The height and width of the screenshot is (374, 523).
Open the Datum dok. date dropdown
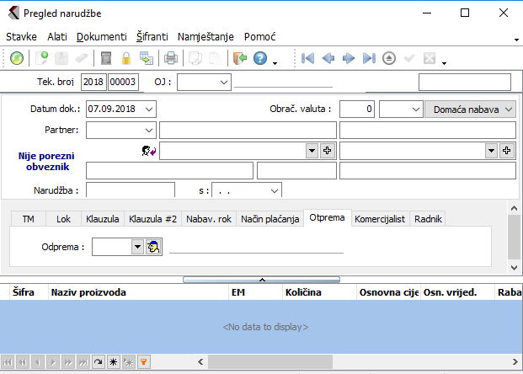(x=149, y=109)
